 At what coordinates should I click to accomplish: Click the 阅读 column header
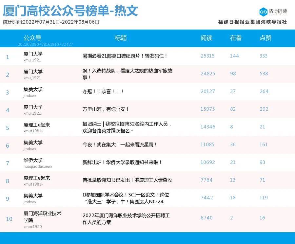[x=206, y=38]
